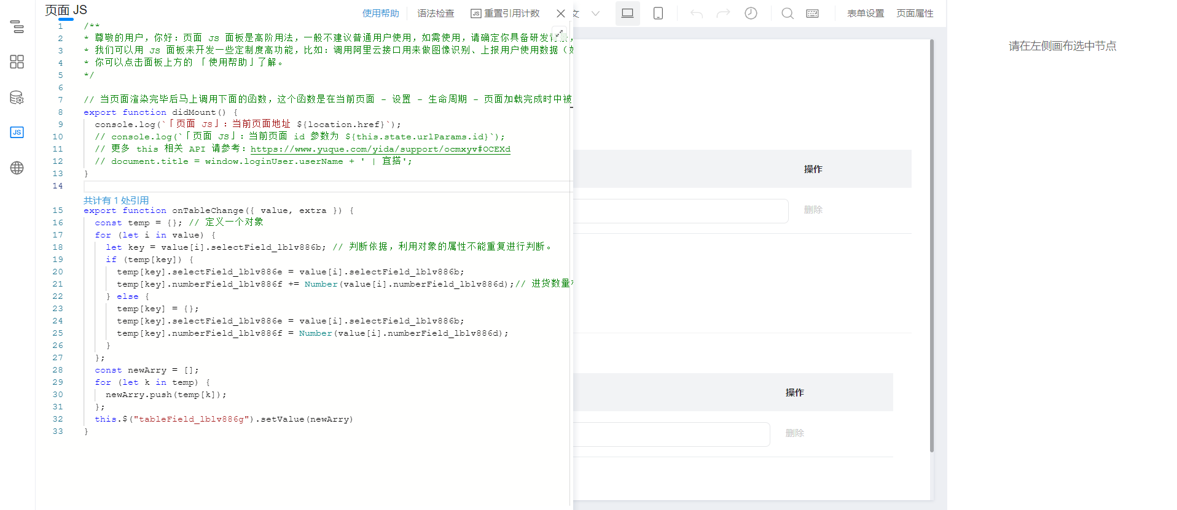Screen dimensions: 1177x510
Task: Switch to desktop preview mode
Action: [x=627, y=14]
